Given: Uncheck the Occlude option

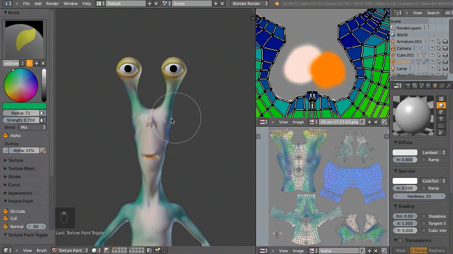Looking at the screenshot, I should coord(5,211).
